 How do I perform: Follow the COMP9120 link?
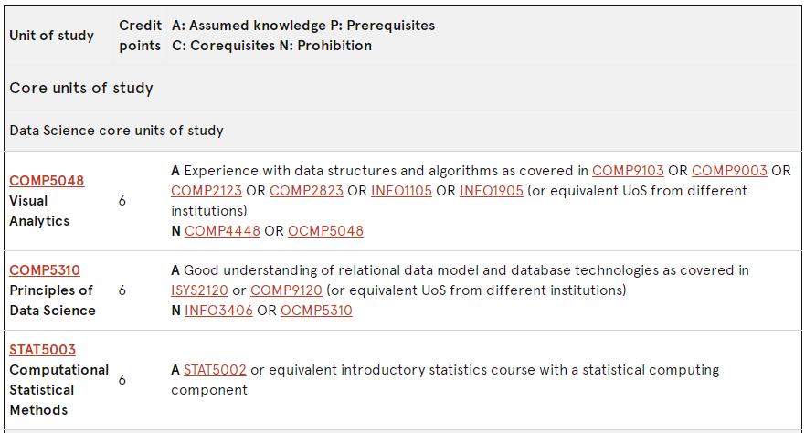(x=286, y=290)
